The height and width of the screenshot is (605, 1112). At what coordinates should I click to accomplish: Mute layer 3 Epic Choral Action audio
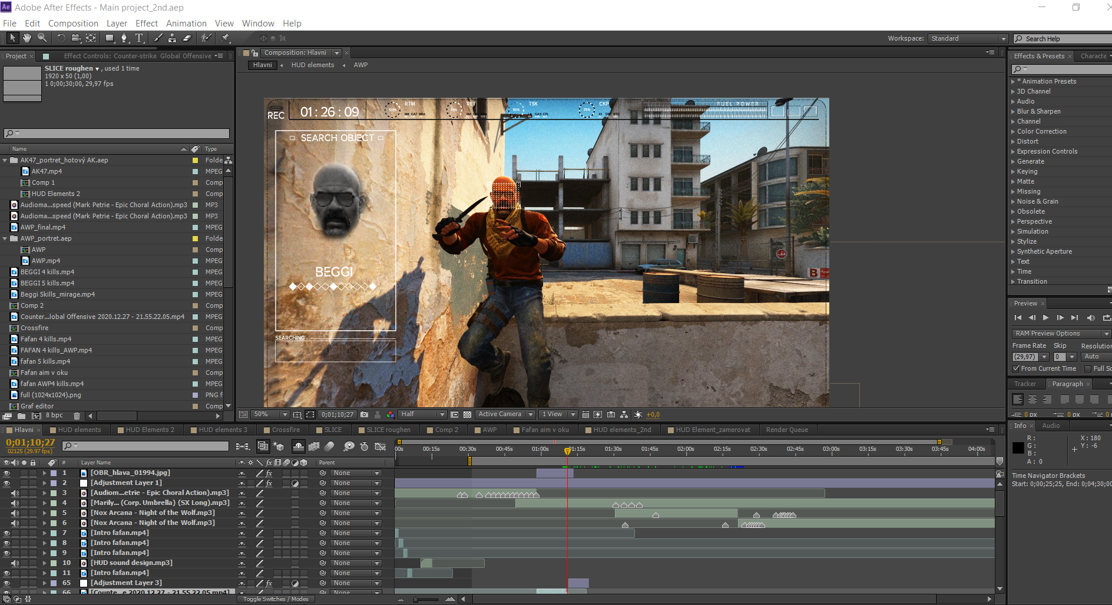tap(15, 493)
